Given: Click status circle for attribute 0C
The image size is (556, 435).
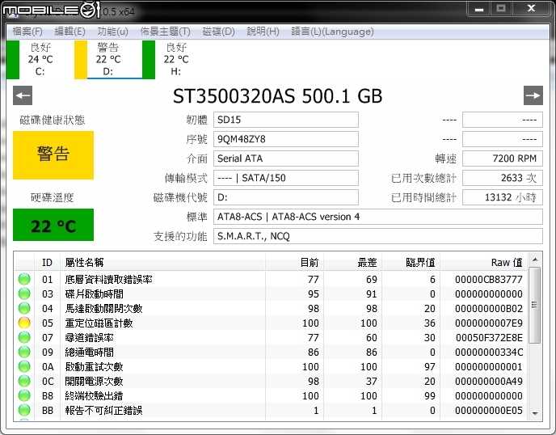Looking at the screenshot, I should [x=24, y=381].
